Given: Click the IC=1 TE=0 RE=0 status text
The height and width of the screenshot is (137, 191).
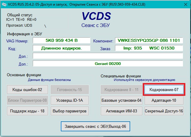Looking at the screenshot, I should pos(21,20).
